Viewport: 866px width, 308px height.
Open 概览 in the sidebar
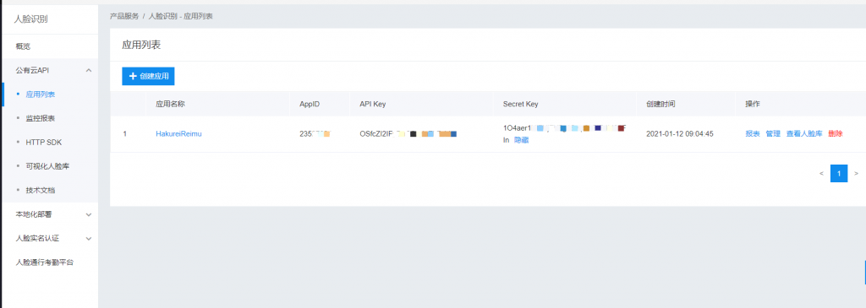(x=23, y=46)
